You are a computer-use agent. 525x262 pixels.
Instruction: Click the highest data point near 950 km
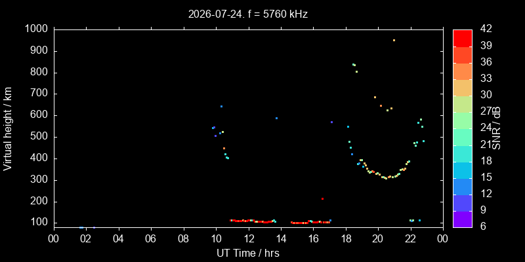click(x=394, y=40)
